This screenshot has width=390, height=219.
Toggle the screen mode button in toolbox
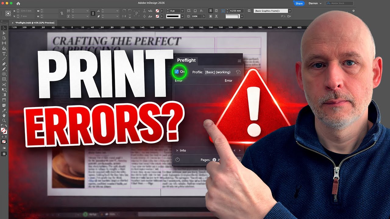tap(4, 154)
